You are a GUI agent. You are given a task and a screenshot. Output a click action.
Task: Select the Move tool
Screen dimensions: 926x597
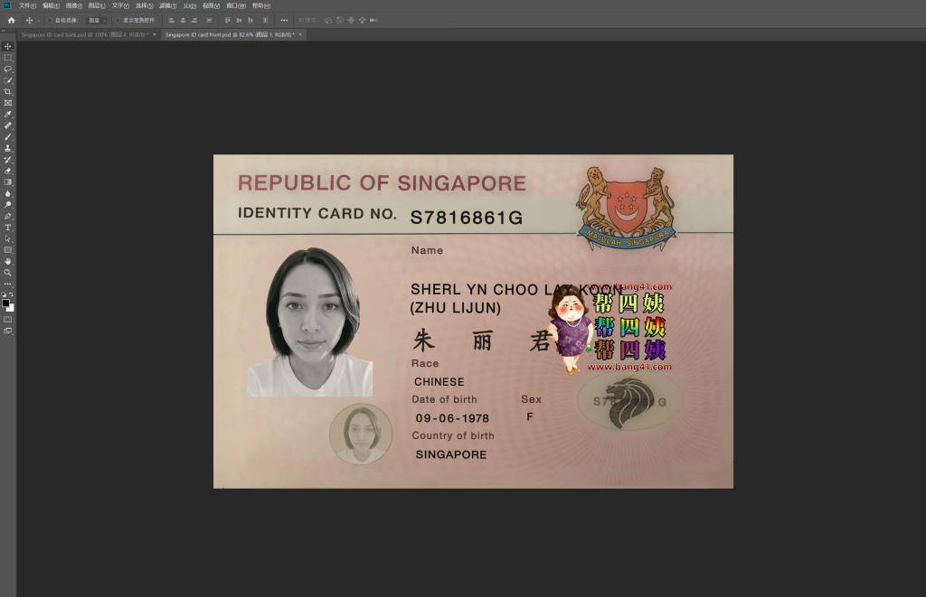(6, 45)
